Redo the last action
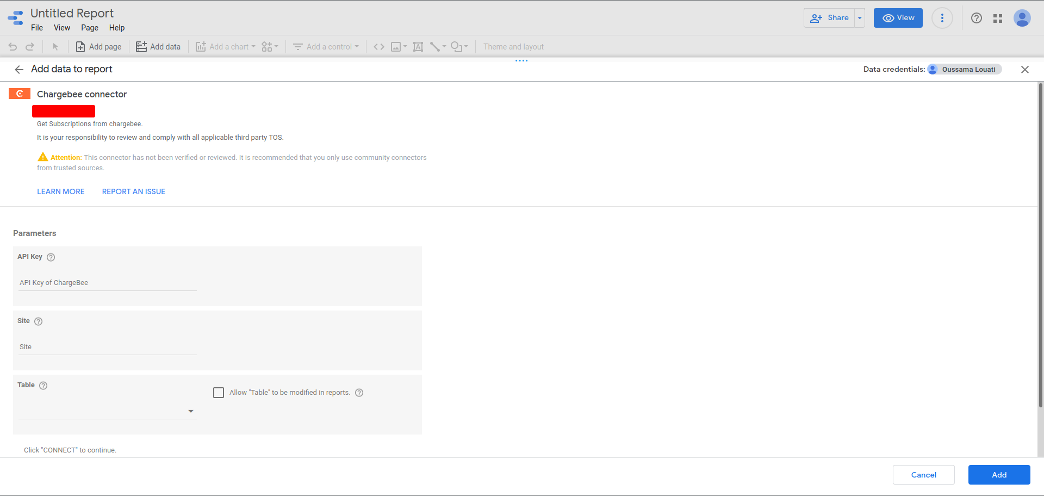 pyautogui.click(x=30, y=47)
